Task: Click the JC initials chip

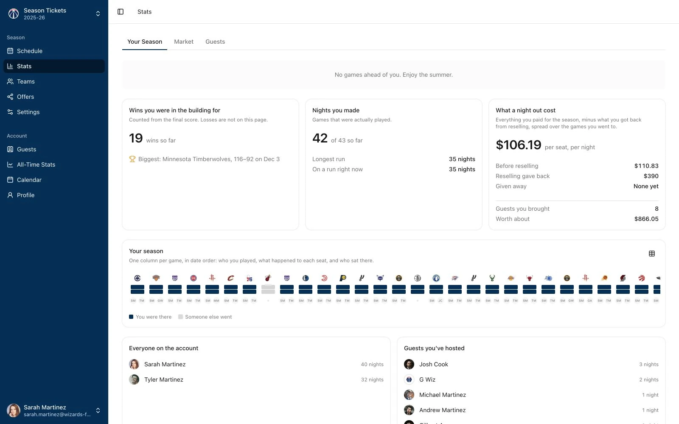Action: point(441,301)
